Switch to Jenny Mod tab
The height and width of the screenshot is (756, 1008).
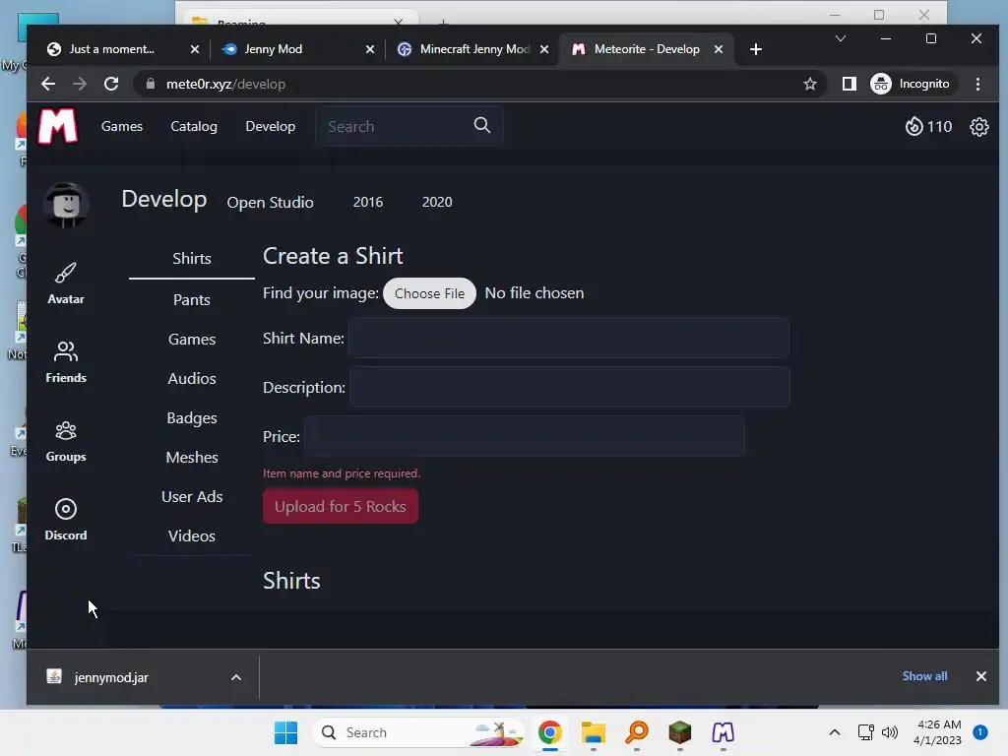(x=274, y=49)
